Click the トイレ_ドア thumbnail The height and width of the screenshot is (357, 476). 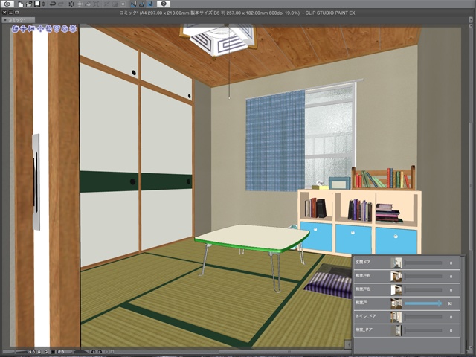pos(396,317)
